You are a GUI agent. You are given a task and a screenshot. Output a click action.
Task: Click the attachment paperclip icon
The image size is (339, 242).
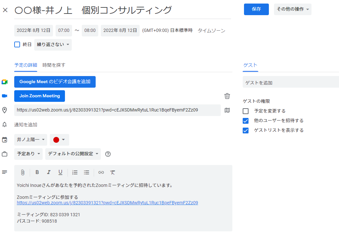(23, 172)
